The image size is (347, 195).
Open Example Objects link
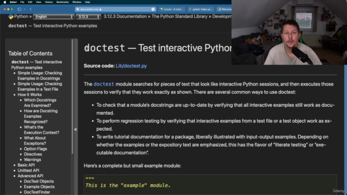click(x=39, y=186)
